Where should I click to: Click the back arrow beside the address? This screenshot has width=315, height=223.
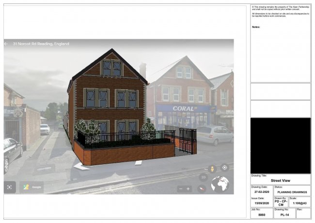(6, 44)
